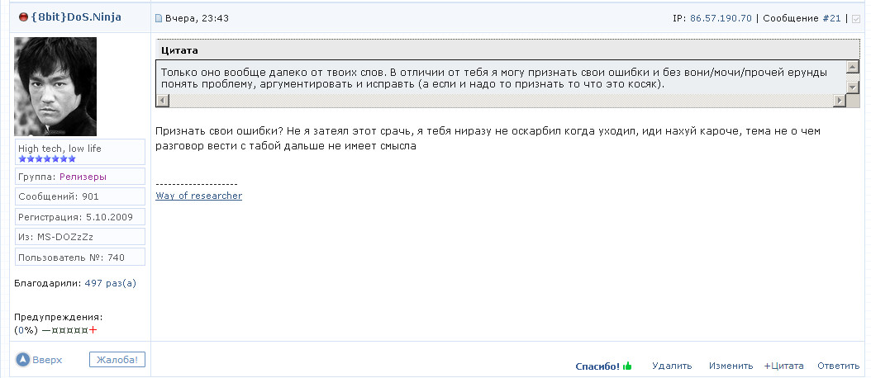The image size is (871, 378).
Task: Click the red offline status icon
Action: point(23,17)
